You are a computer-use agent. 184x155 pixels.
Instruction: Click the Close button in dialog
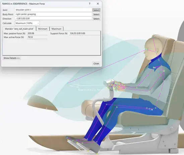(96, 63)
